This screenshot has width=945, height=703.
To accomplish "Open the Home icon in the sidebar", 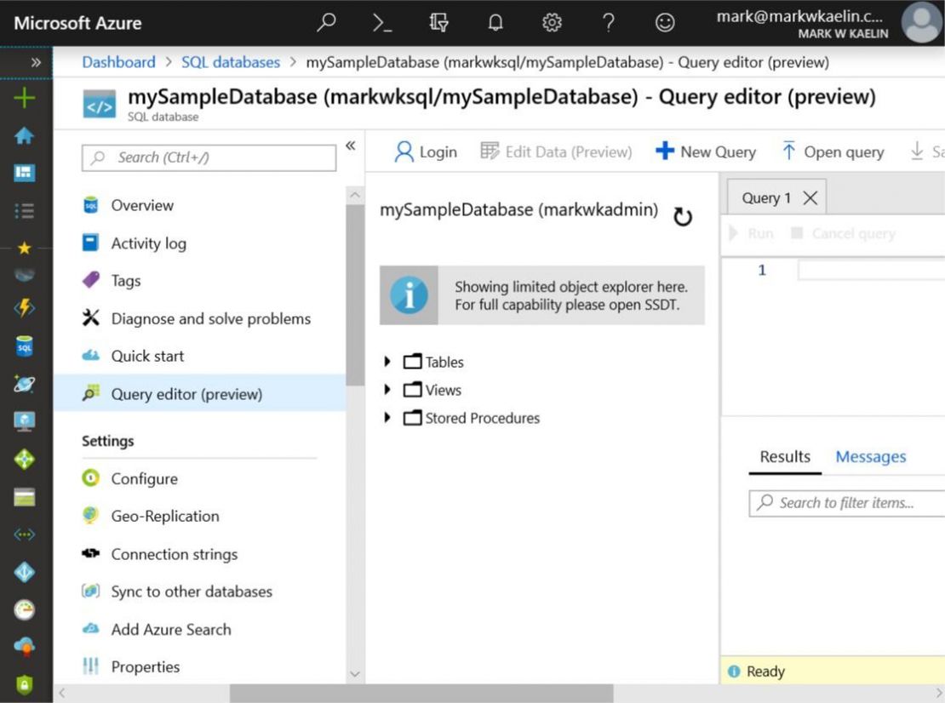I will [x=23, y=134].
